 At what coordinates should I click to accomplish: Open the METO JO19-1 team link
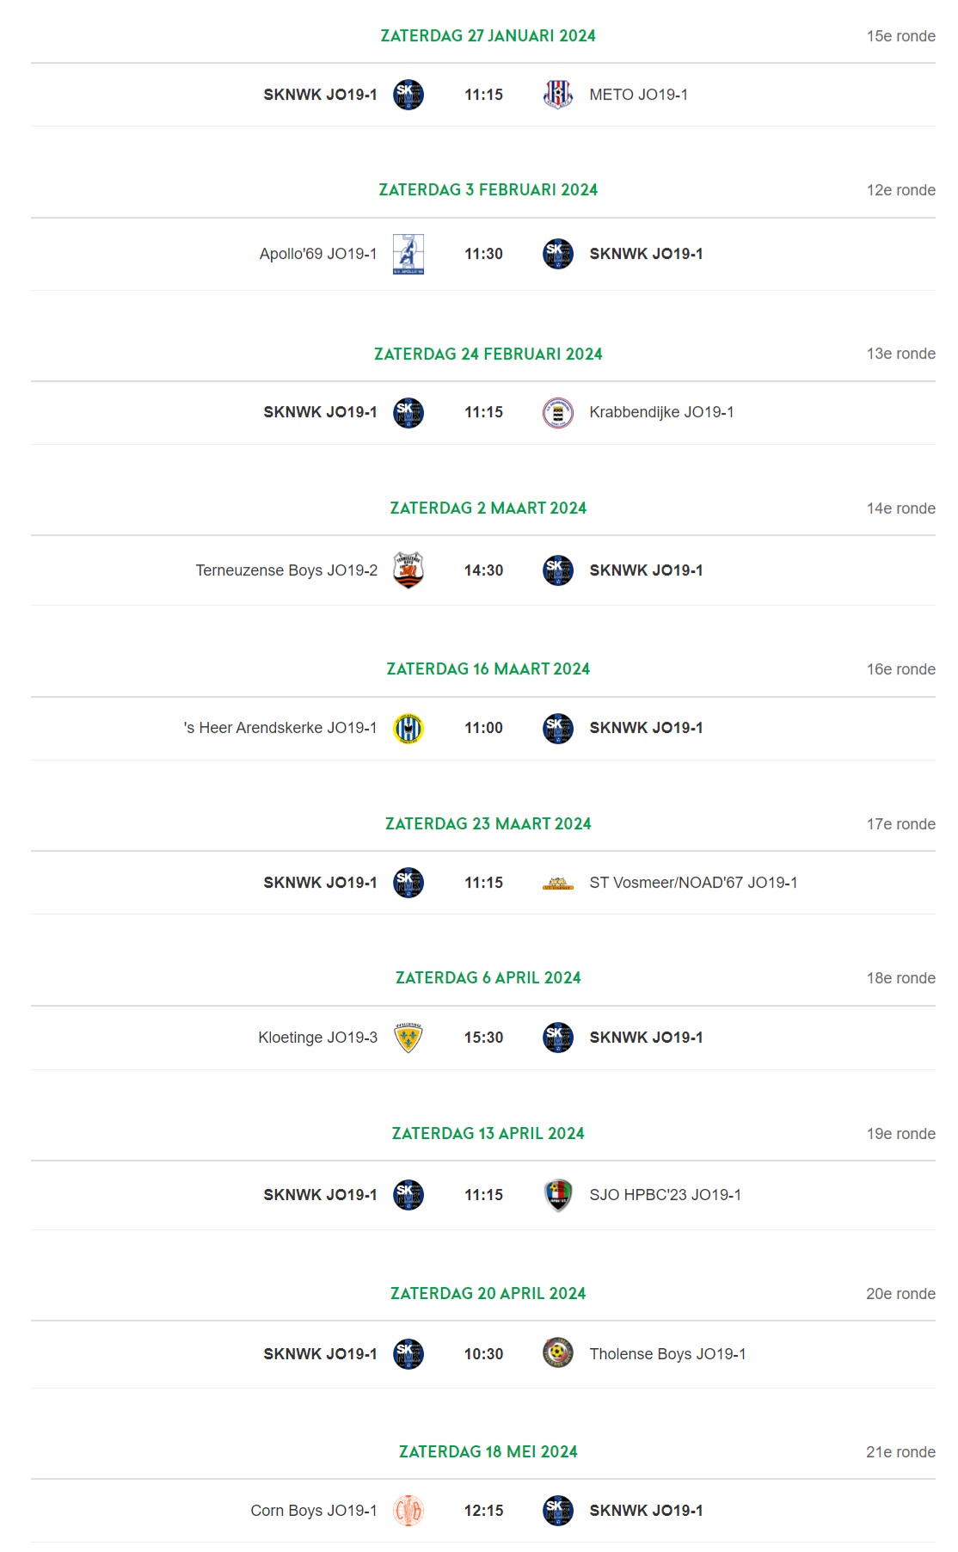tap(638, 95)
